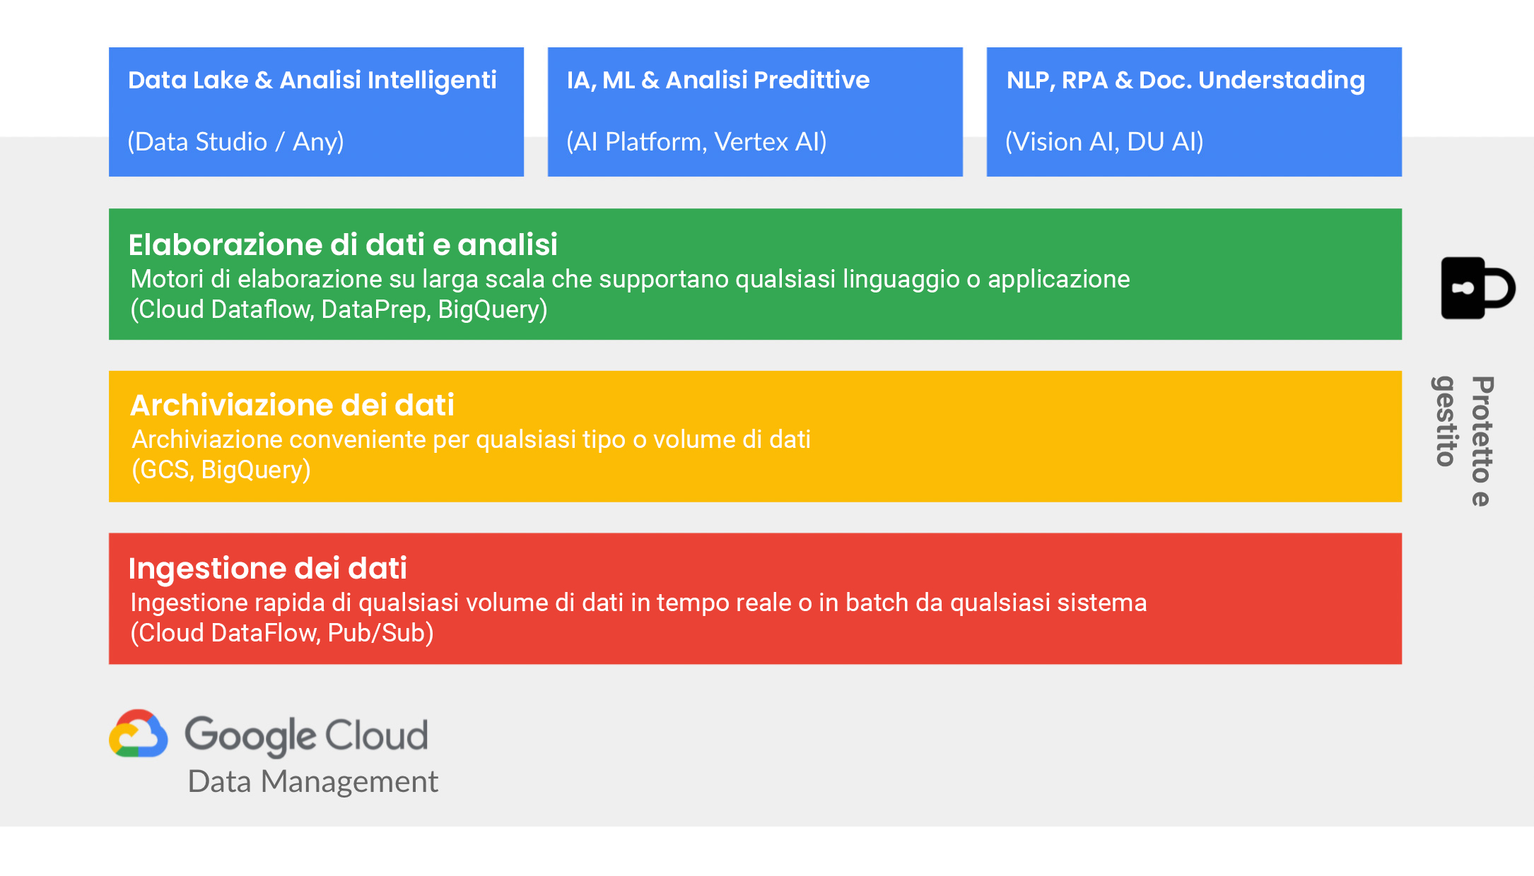Click the Archiviazione dei dati title
Viewport: 1534px width, 876px height.
(x=292, y=406)
